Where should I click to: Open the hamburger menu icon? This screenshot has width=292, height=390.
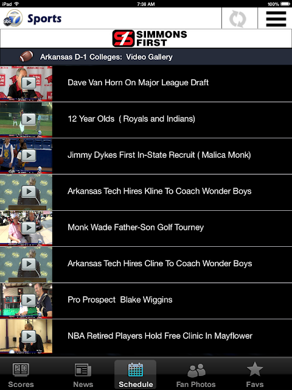[276, 19]
